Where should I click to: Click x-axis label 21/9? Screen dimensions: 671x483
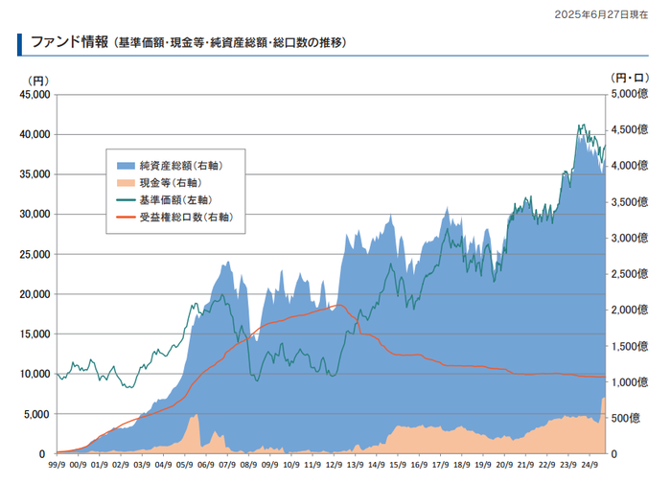coord(526,465)
